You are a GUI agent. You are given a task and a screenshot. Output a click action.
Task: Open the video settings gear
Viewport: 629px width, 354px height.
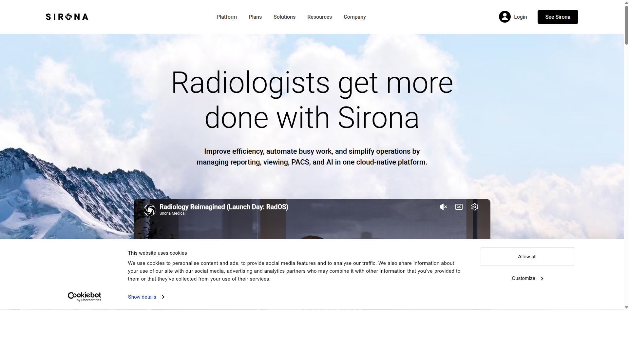coord(475,207)
